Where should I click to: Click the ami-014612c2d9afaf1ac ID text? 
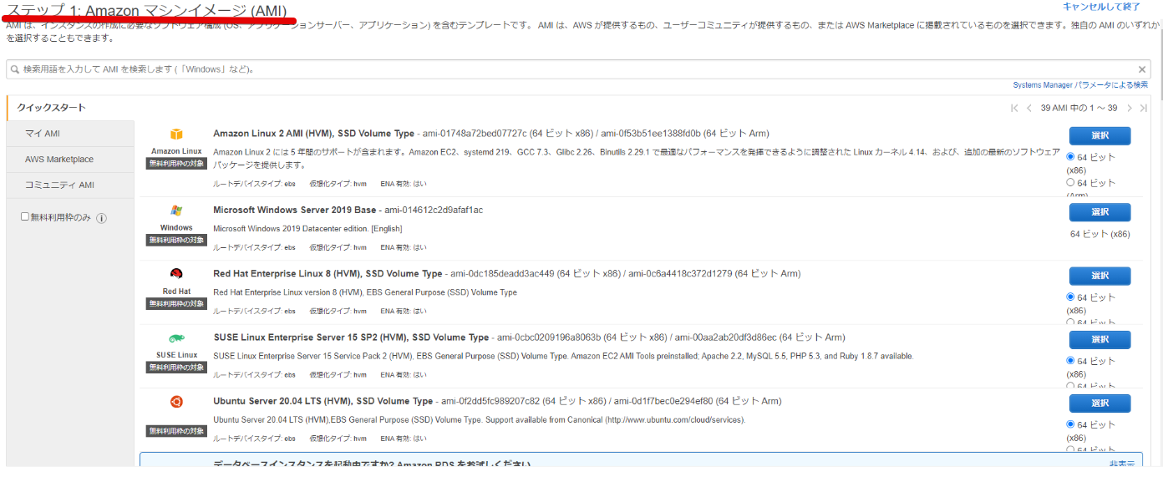pyautogui.click(x=434, y=210)
